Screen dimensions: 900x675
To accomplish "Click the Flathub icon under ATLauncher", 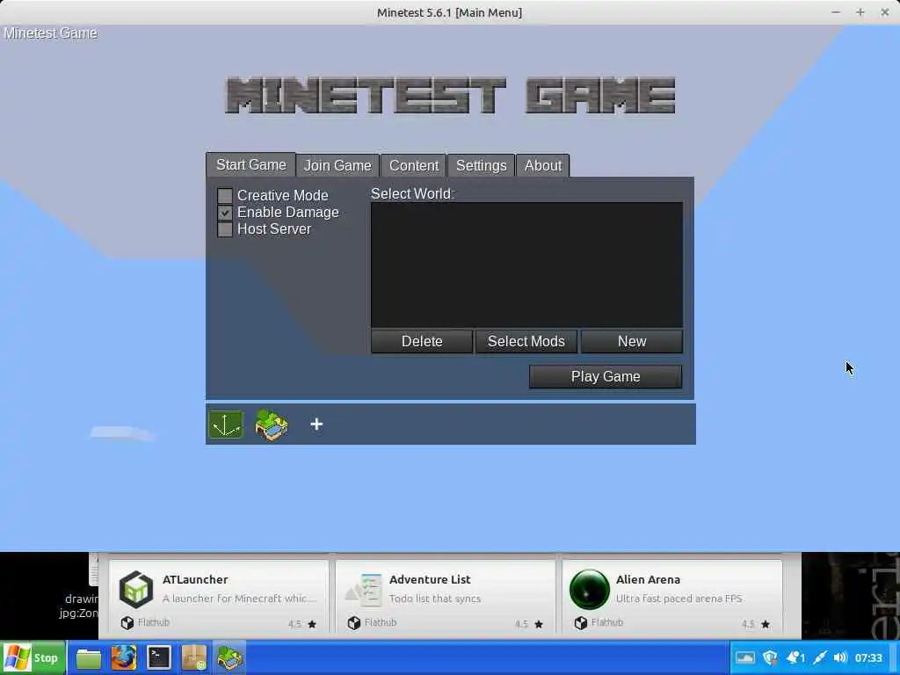I will 127,623.
